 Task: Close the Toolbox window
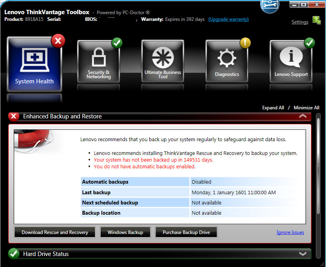pyautogui.click(x=317, y=4)
